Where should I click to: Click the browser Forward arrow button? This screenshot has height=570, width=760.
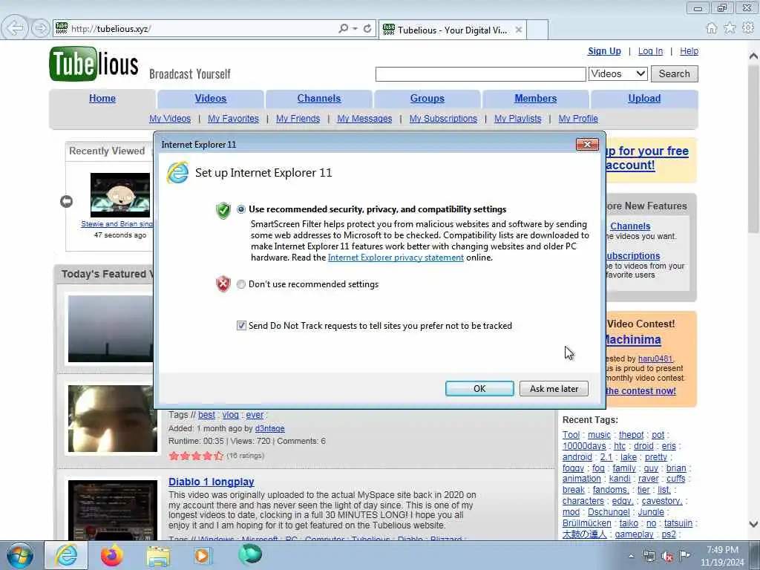42,28
